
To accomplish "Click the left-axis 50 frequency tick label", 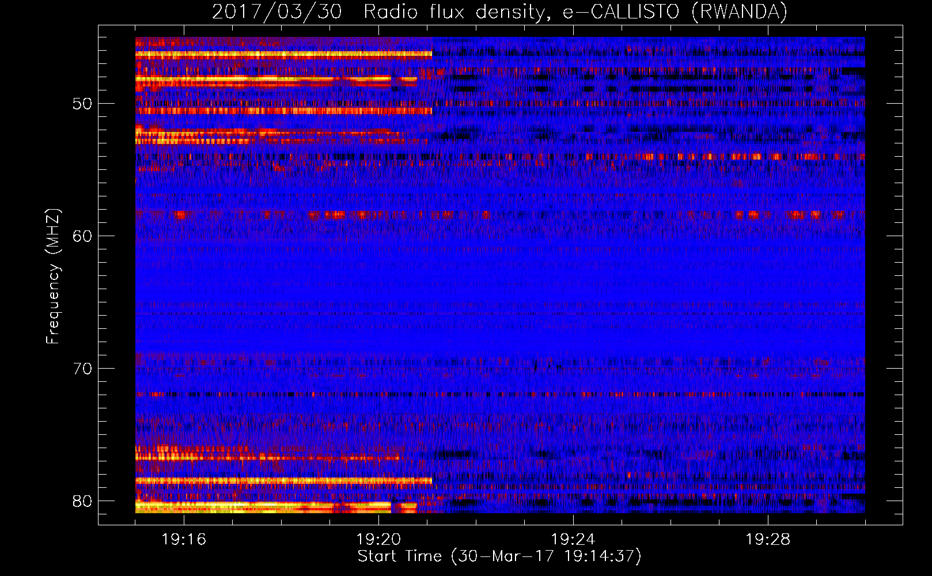I will click(82, 104).
